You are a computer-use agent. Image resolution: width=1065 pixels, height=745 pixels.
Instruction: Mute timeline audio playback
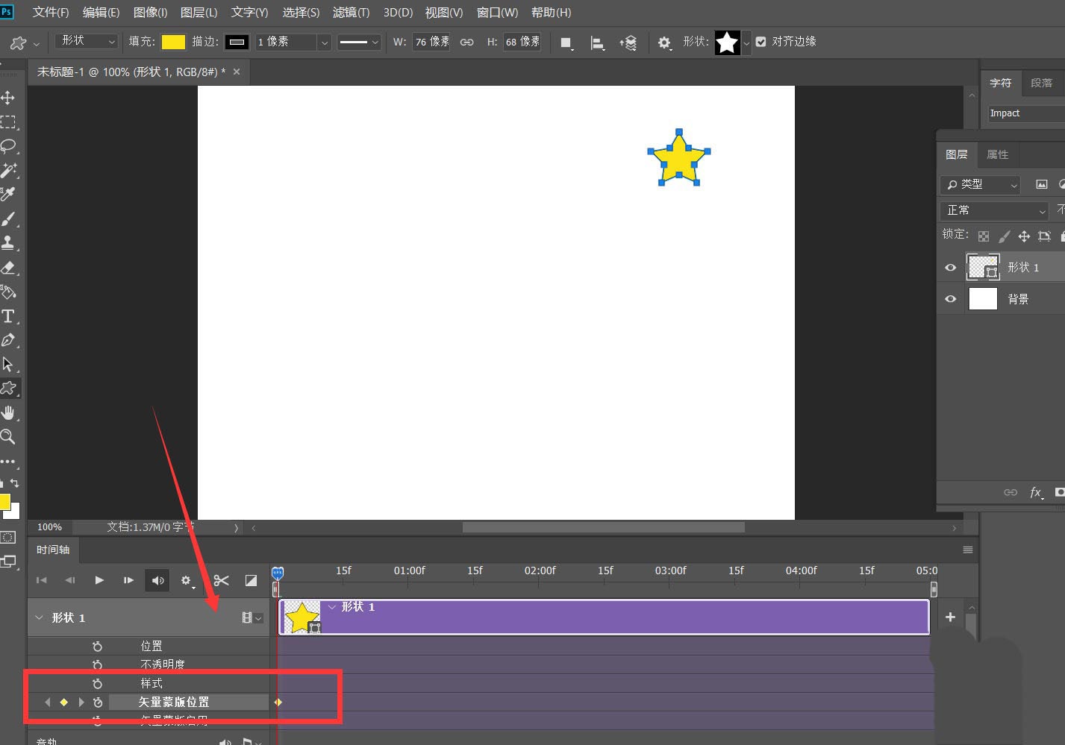[158, 580]
